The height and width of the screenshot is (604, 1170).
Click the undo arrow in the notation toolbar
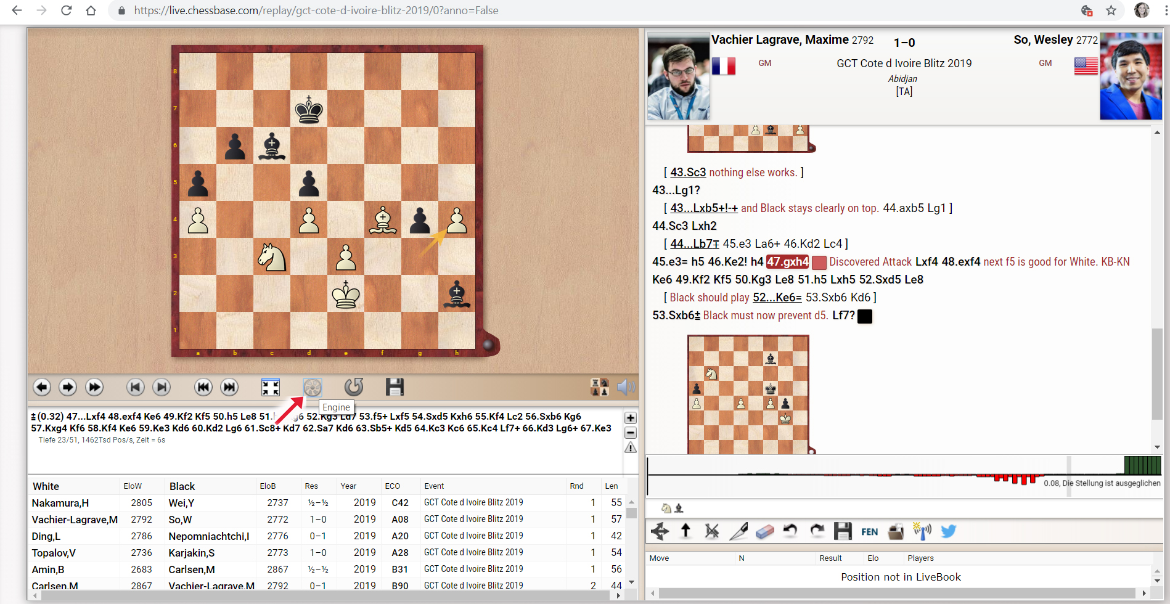click(790, 531)
